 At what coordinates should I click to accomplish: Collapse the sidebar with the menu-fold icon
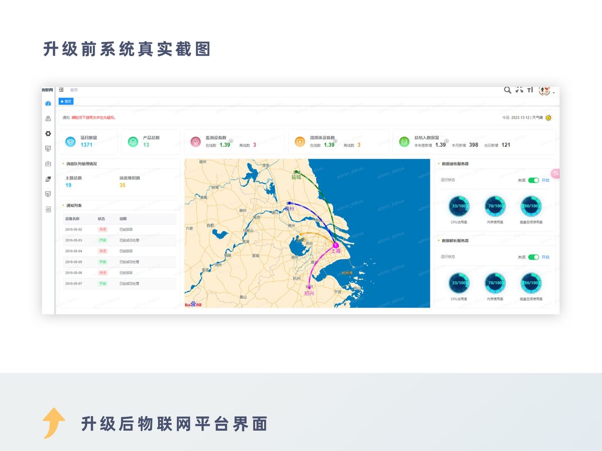(x=61, y=90)
